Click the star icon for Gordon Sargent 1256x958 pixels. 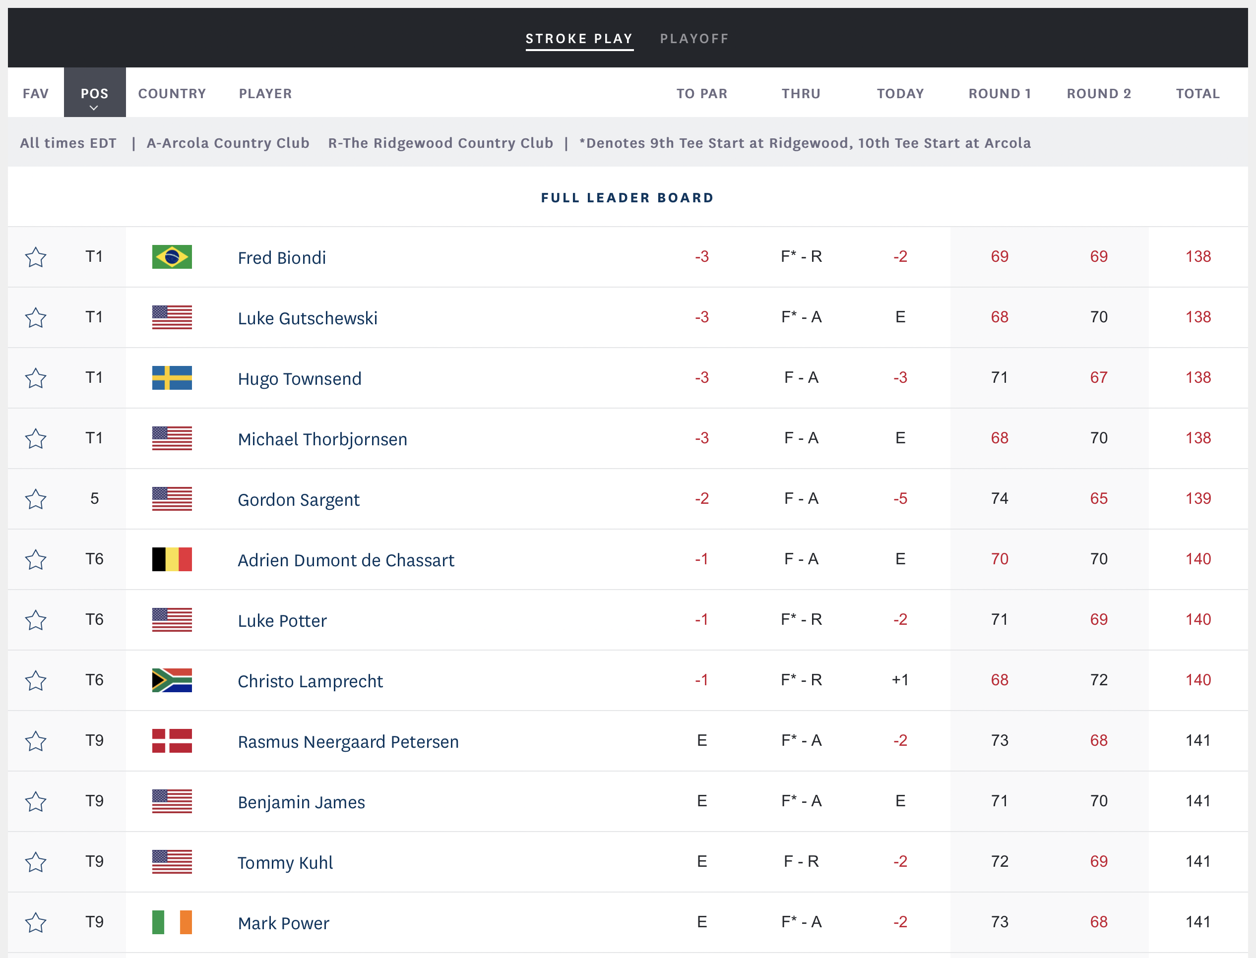point(35,499)
